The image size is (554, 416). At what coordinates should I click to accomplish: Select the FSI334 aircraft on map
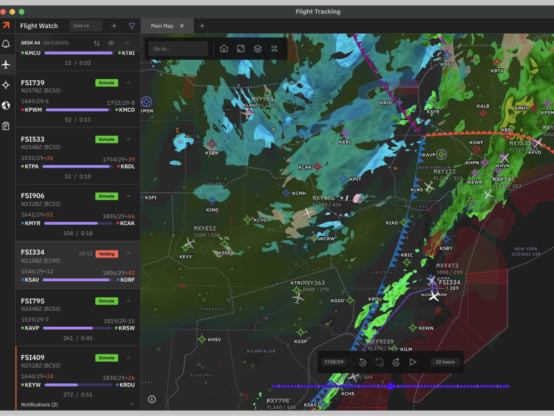[x=434, y=296]
